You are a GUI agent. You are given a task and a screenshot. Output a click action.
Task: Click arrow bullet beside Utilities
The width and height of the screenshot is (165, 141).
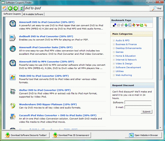[114, 71]
